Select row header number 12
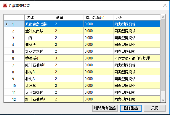The height and width of the screenshot is (115, 170). (14, 99)
